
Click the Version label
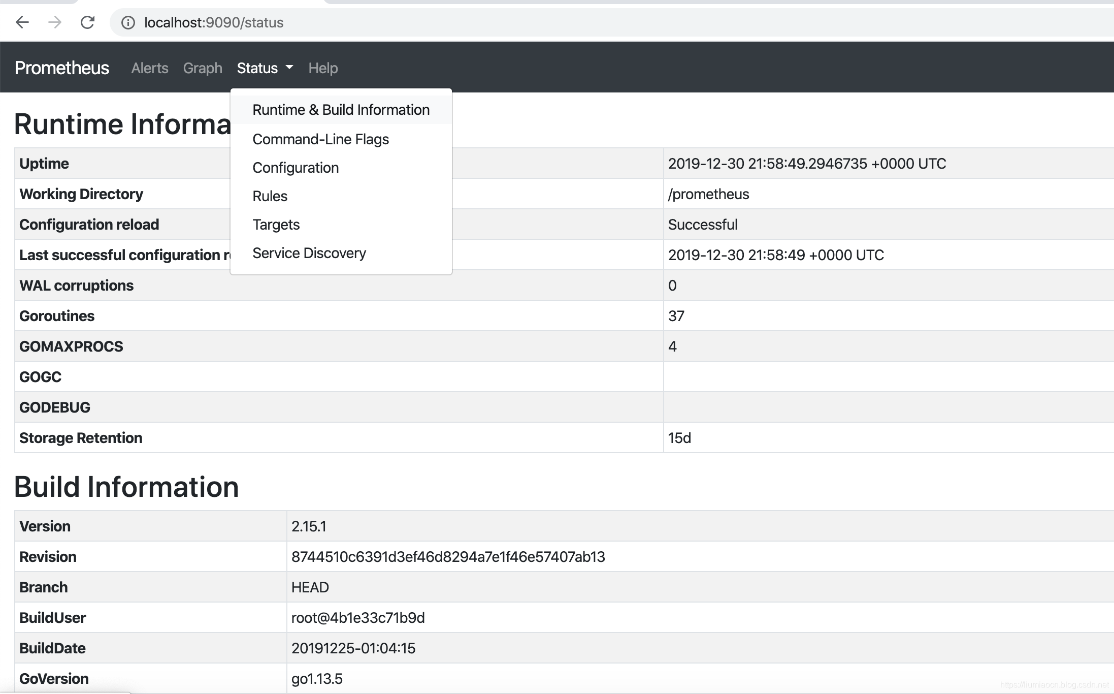(x=45, y=526)
